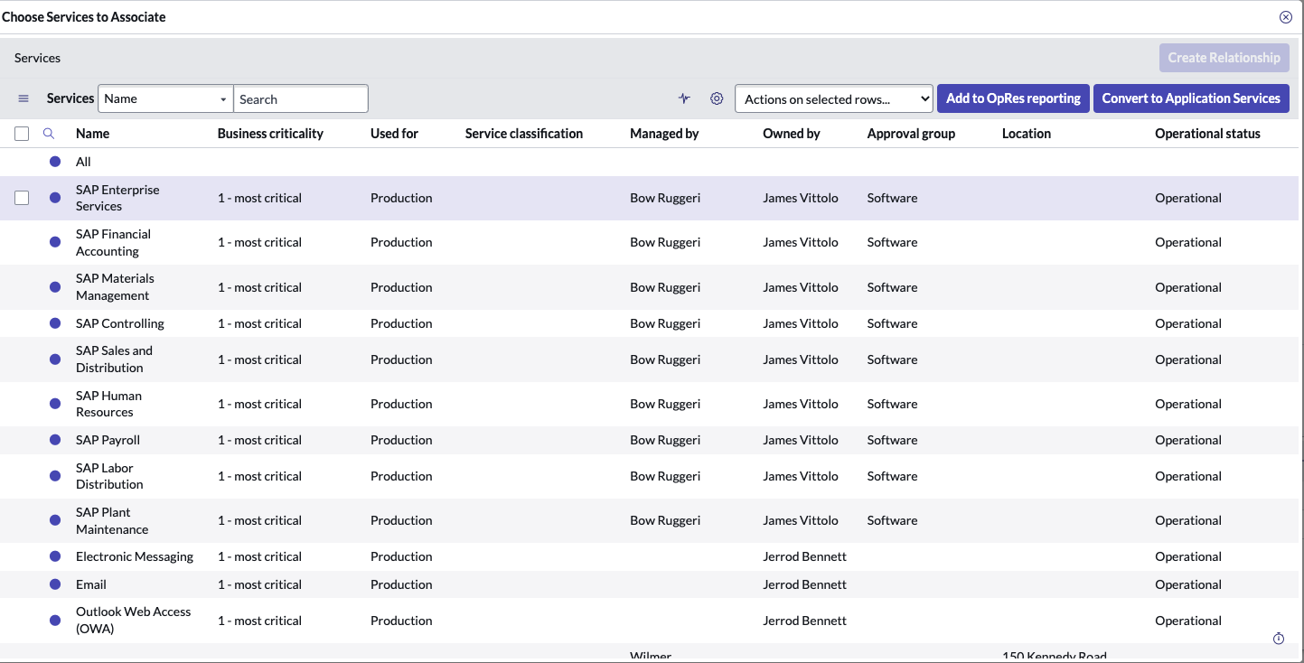This screenshot has height=663, width=1304.
Task: Sort by the Business criticality column
Action: tap(270, 134)
